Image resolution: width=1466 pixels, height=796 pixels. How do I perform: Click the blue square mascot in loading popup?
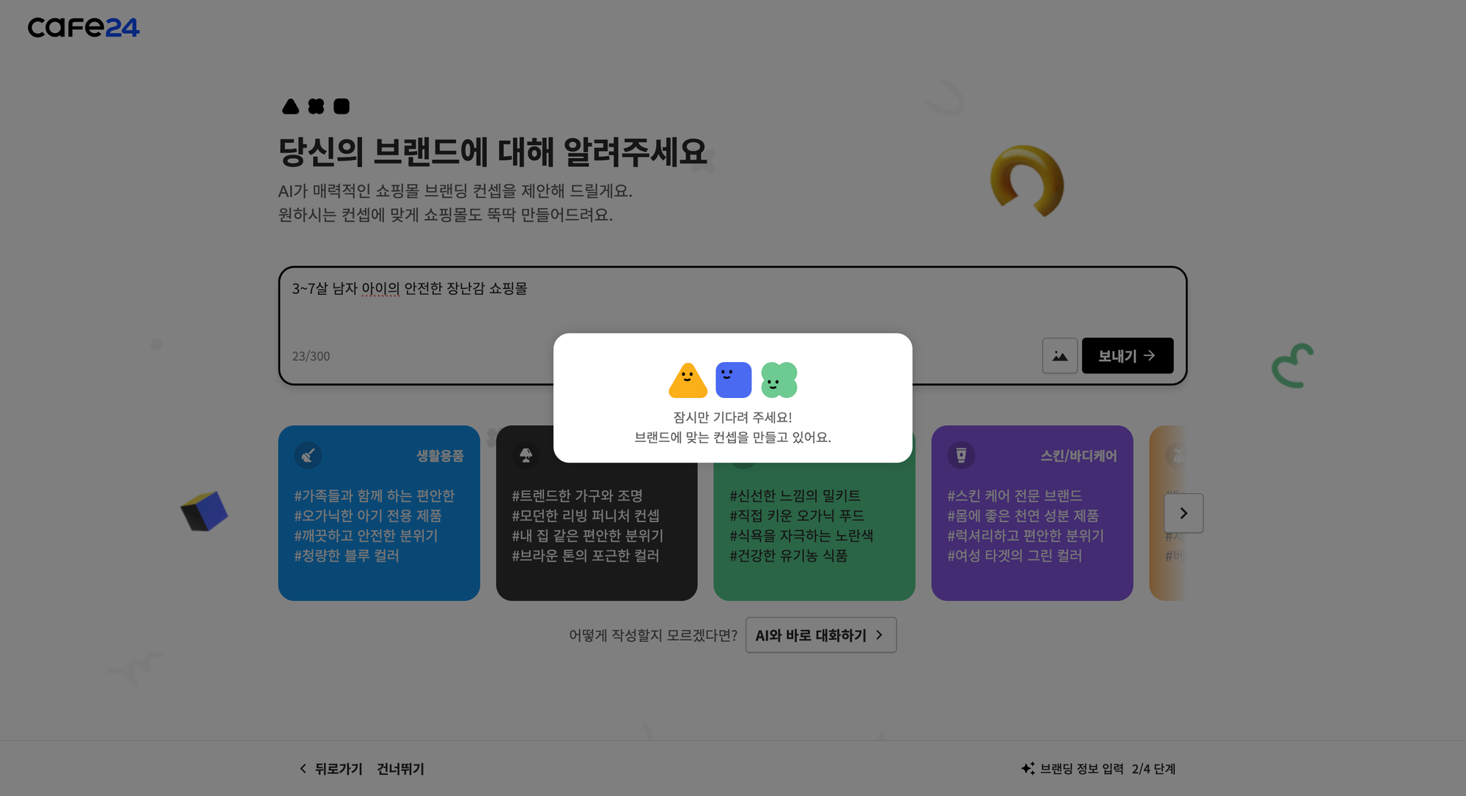(733, 380)
